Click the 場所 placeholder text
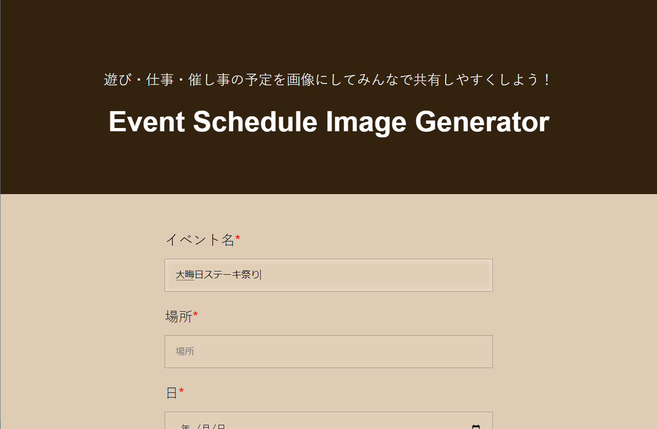Image resolution: width=657 pixels, height=429 pixels. click(x=184, y=352)
